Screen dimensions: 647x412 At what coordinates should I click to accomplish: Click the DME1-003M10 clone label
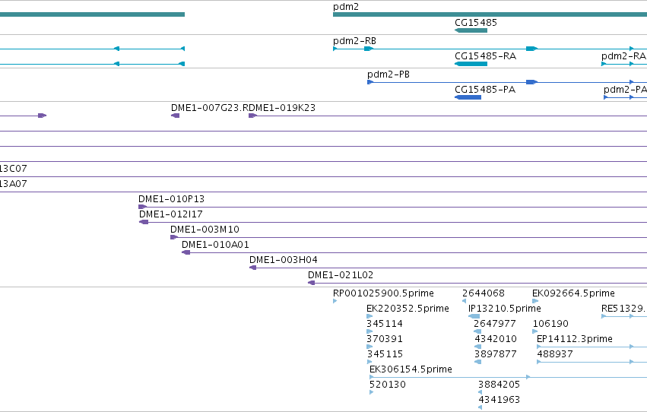205,230
